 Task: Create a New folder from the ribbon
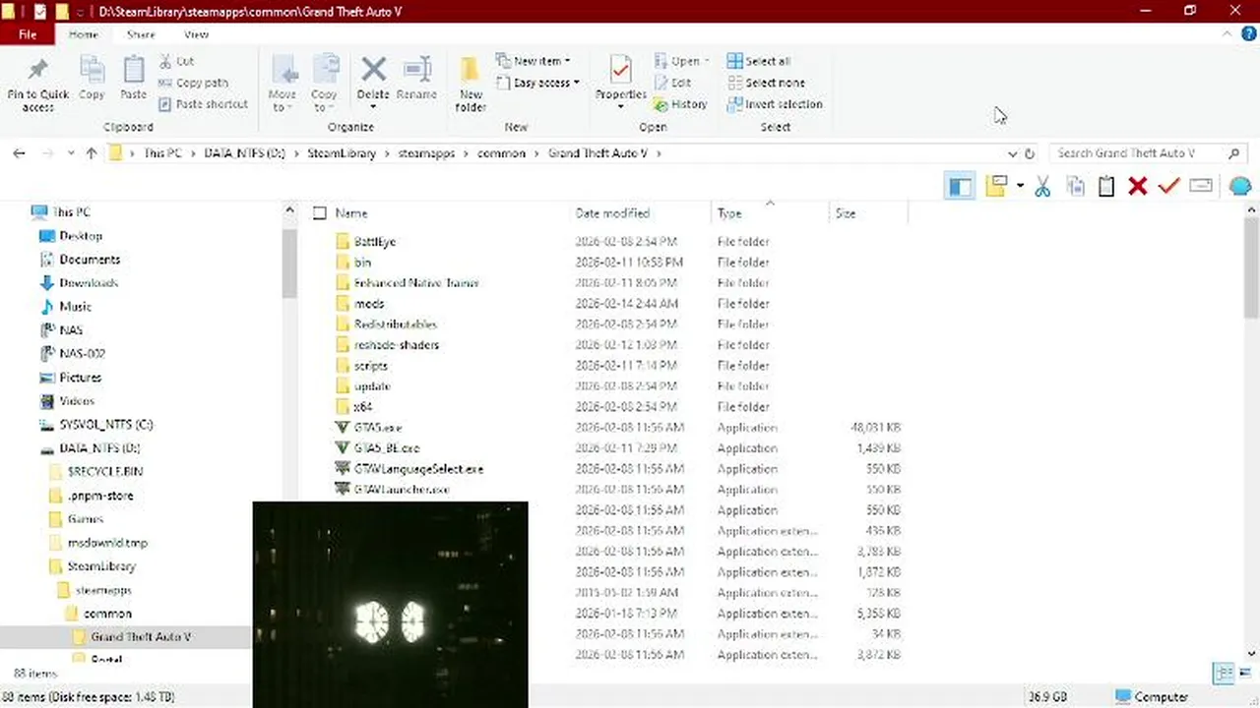point(471,83)
